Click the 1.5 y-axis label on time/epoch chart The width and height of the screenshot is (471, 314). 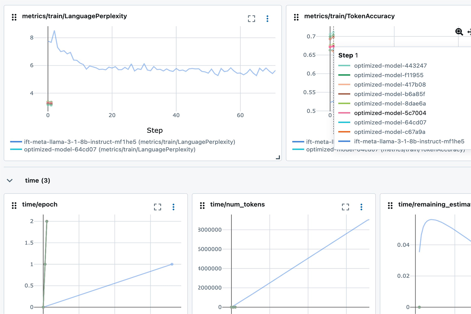[x=29, y=243]
